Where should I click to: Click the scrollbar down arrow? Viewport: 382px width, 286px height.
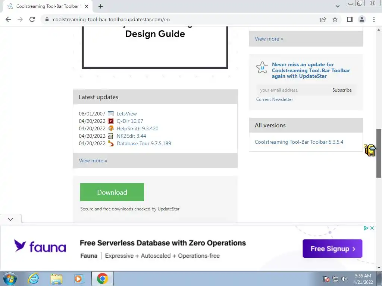click(x=379, y=268)
